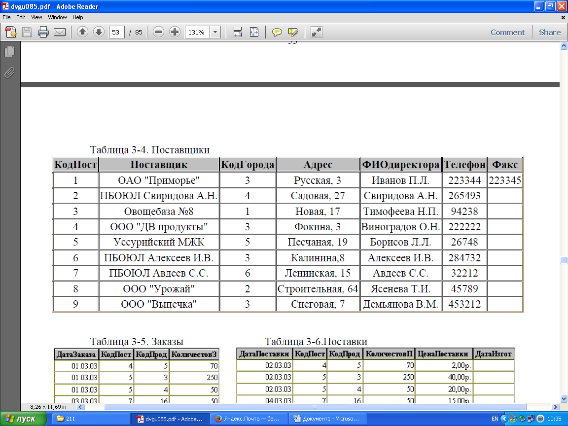Click the horizontal scrollbar left arrow
568x426 pixels.
click(80, 407)
